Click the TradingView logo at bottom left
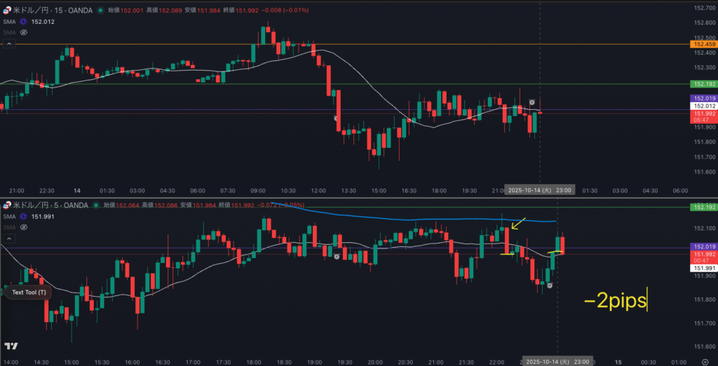 pyautogui.click(x=11, y=346)
